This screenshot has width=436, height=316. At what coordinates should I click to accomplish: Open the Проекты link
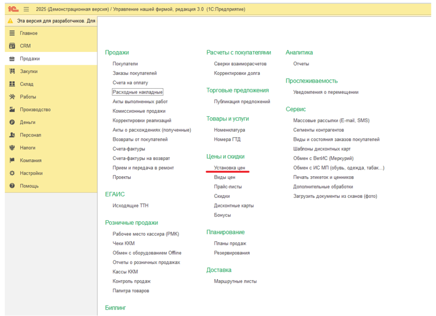tap(122, 177)
